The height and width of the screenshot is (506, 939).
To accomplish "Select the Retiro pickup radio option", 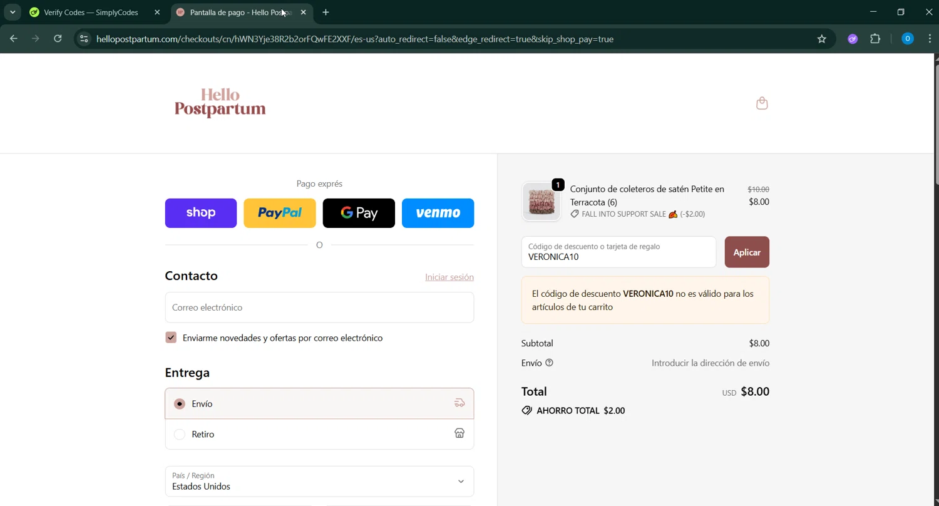I will 180,434.
